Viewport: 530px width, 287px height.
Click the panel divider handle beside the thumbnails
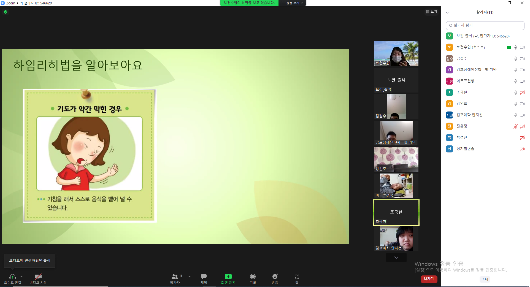tap(350, 146)
